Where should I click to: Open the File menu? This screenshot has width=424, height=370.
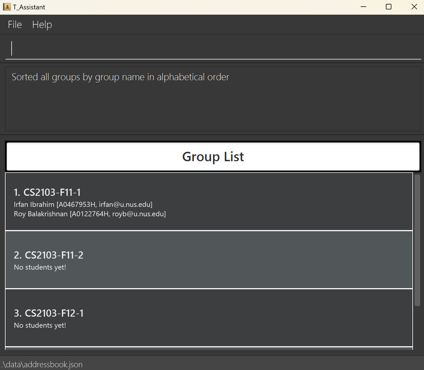15,25
